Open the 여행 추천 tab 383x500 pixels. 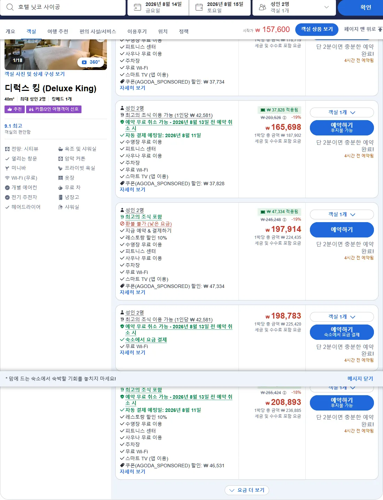click(x=58, y=31)
